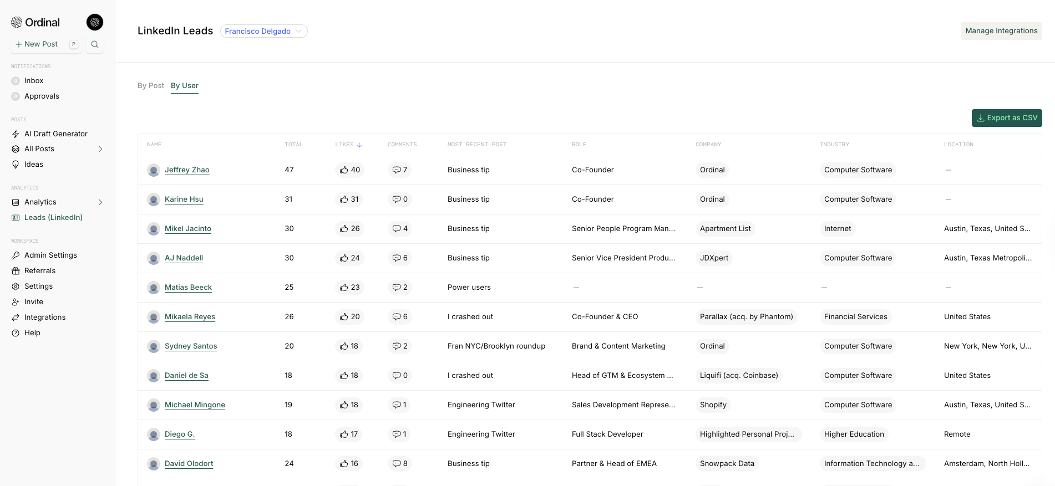Click the Apartment List company tag

(725, 229)
